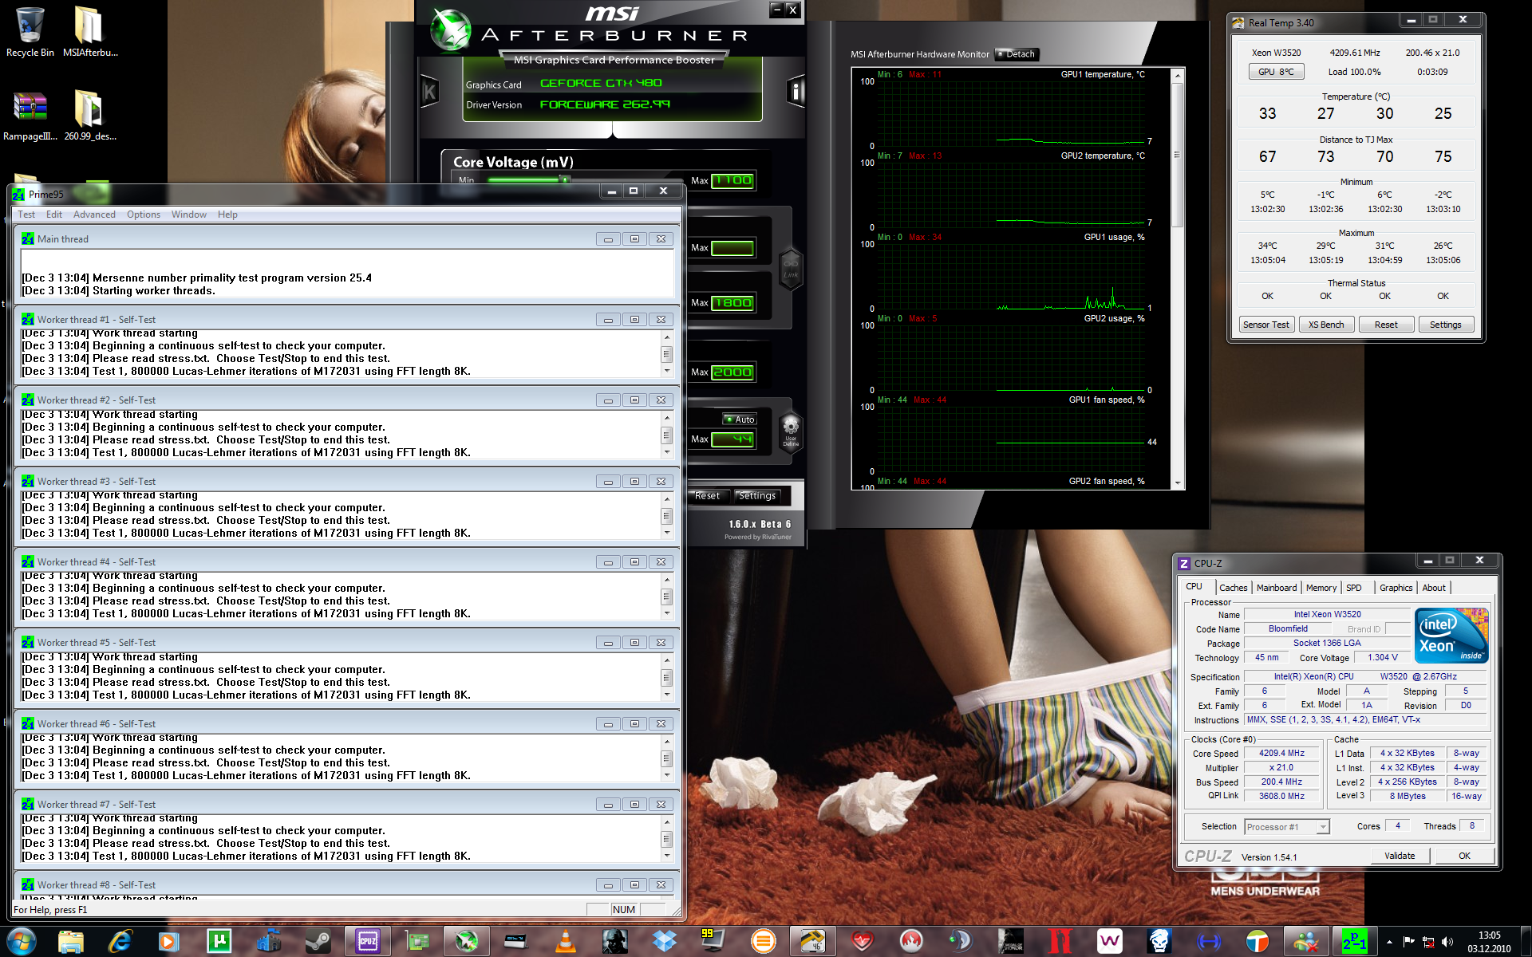Click Diablo II taskbar icon

pos(1060,942)
